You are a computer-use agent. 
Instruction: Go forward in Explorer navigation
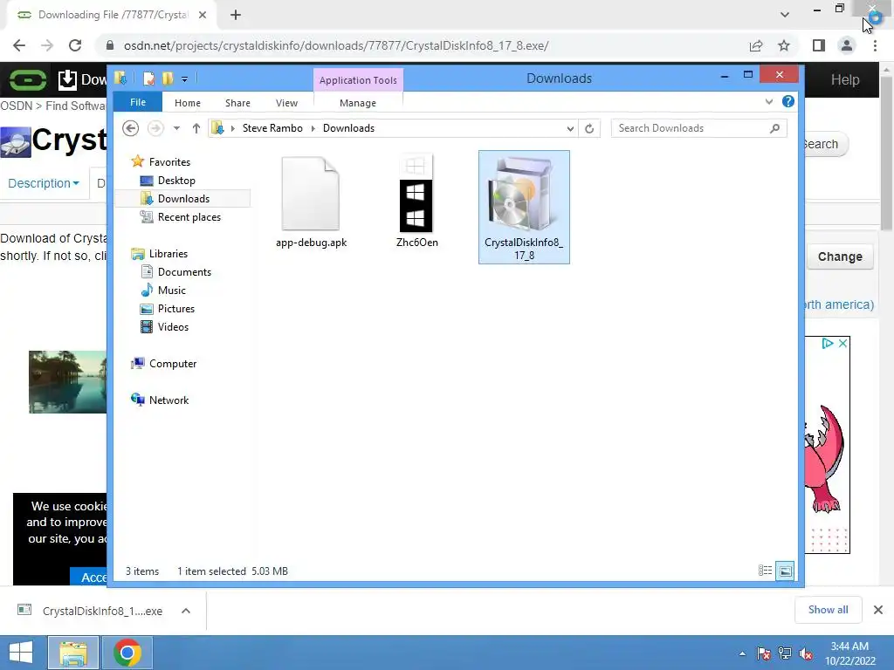[x=155, y=128]
